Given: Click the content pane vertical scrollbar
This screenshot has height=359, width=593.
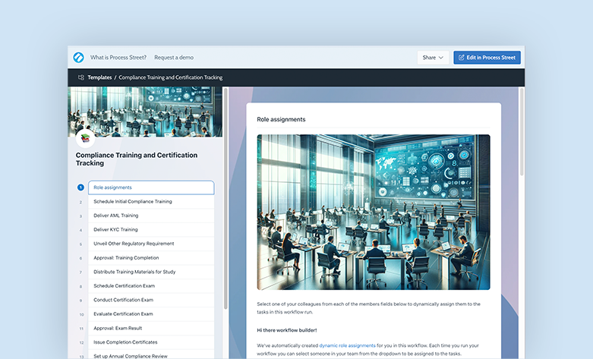Looking at the screenshot, I should [522, 131].
